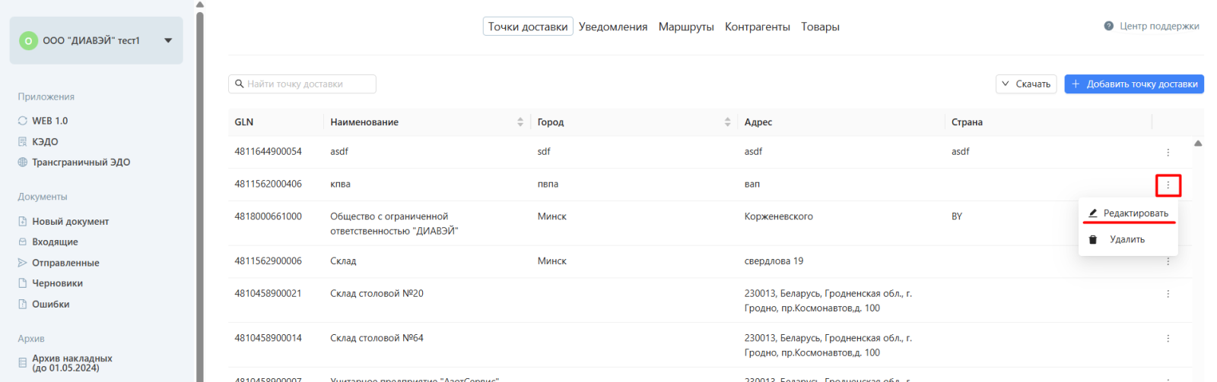Open actions menu for Склад столовой №20
Image resolution: width=1217 pixels, height=382 pixels.
point(1168,294)
